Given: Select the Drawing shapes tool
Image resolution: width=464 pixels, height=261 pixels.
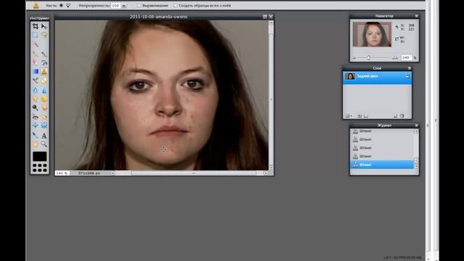Looking at the screenshot, I should pyautogui.click(x=44, y=80).
